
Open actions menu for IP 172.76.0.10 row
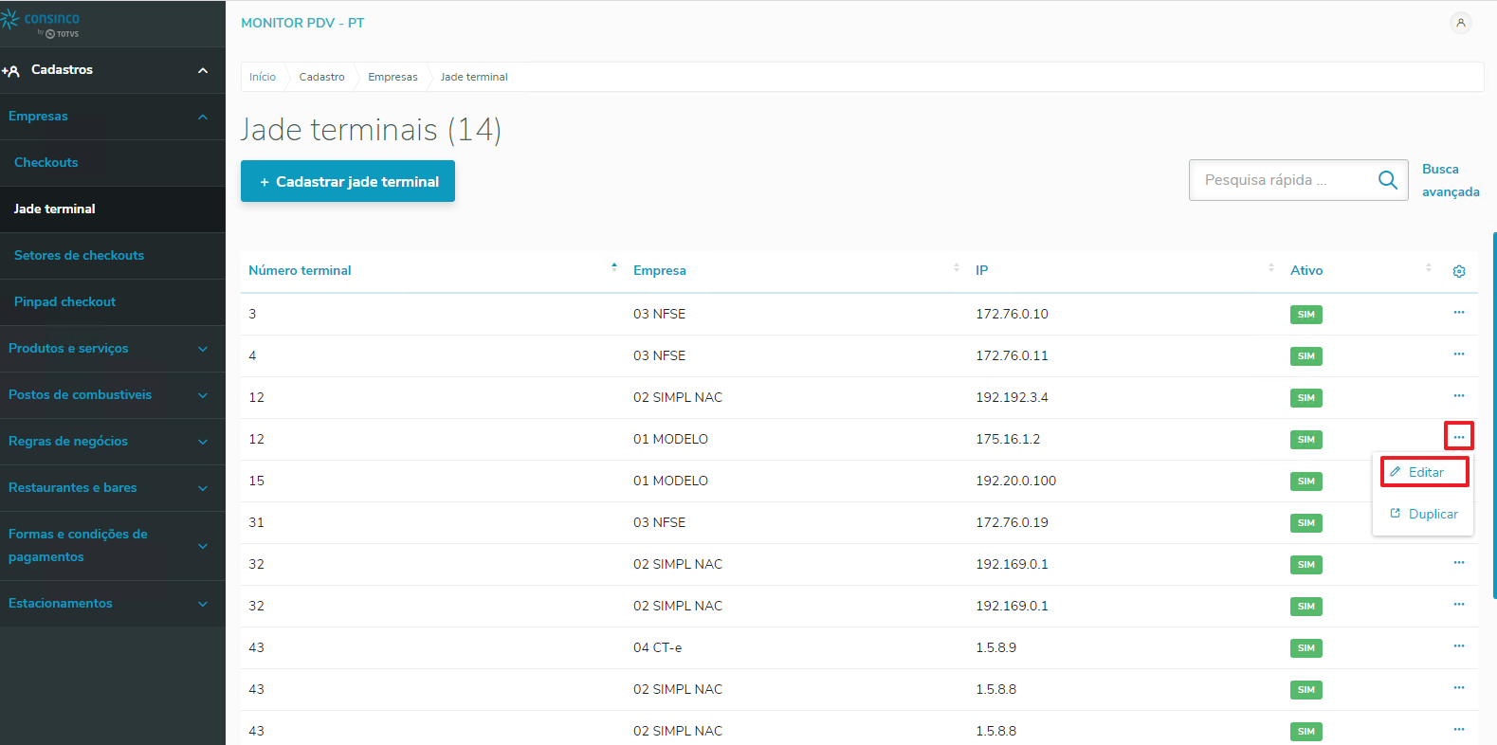click(x=1459, y=313)
